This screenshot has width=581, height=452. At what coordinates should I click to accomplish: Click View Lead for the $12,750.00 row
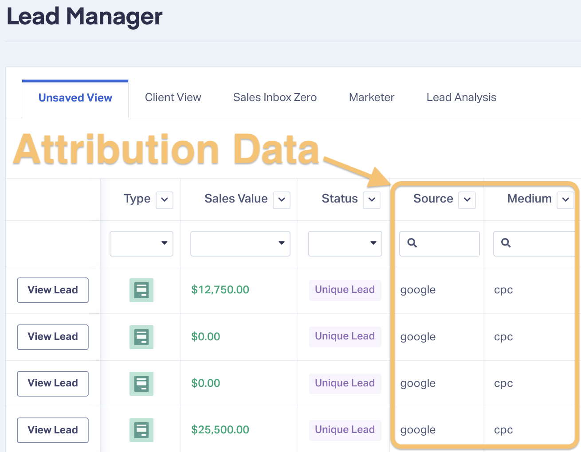[x=53, y=290]
